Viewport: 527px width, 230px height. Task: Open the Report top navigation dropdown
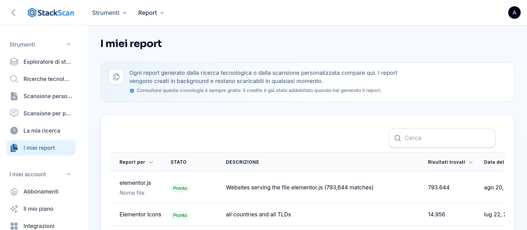pyautogui.click(x=151, y=13)
